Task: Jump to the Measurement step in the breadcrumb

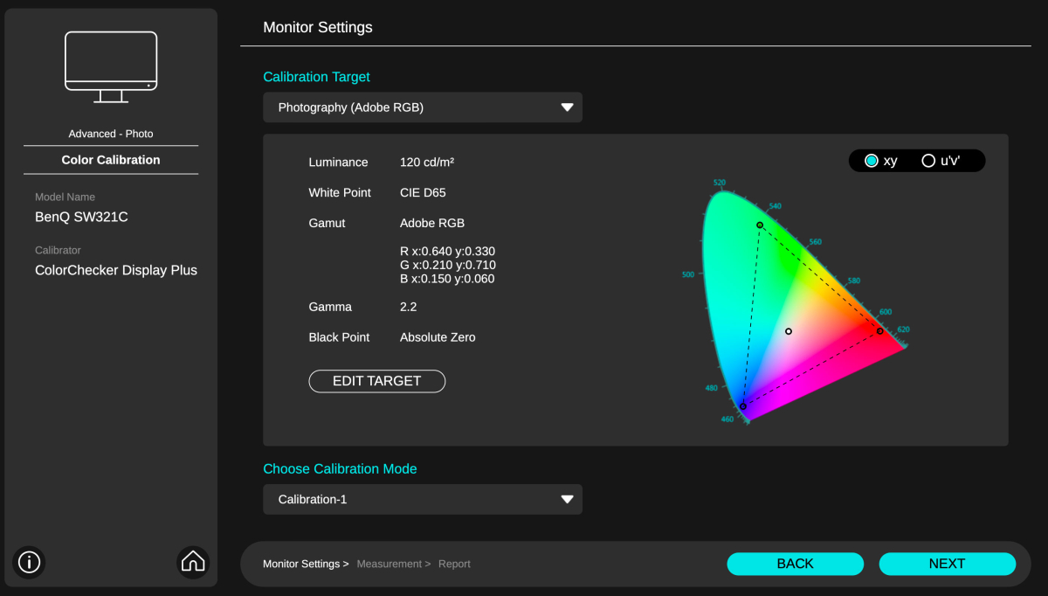Action: pos(390,564)
